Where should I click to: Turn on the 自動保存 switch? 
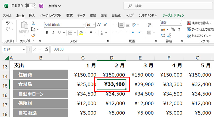pos(31,6)
